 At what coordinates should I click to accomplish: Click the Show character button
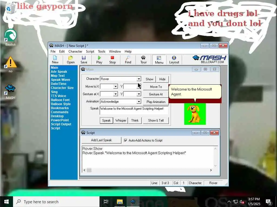coord(149,79)
